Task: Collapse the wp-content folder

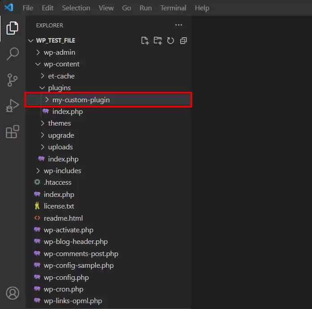Action: point(61,64)
